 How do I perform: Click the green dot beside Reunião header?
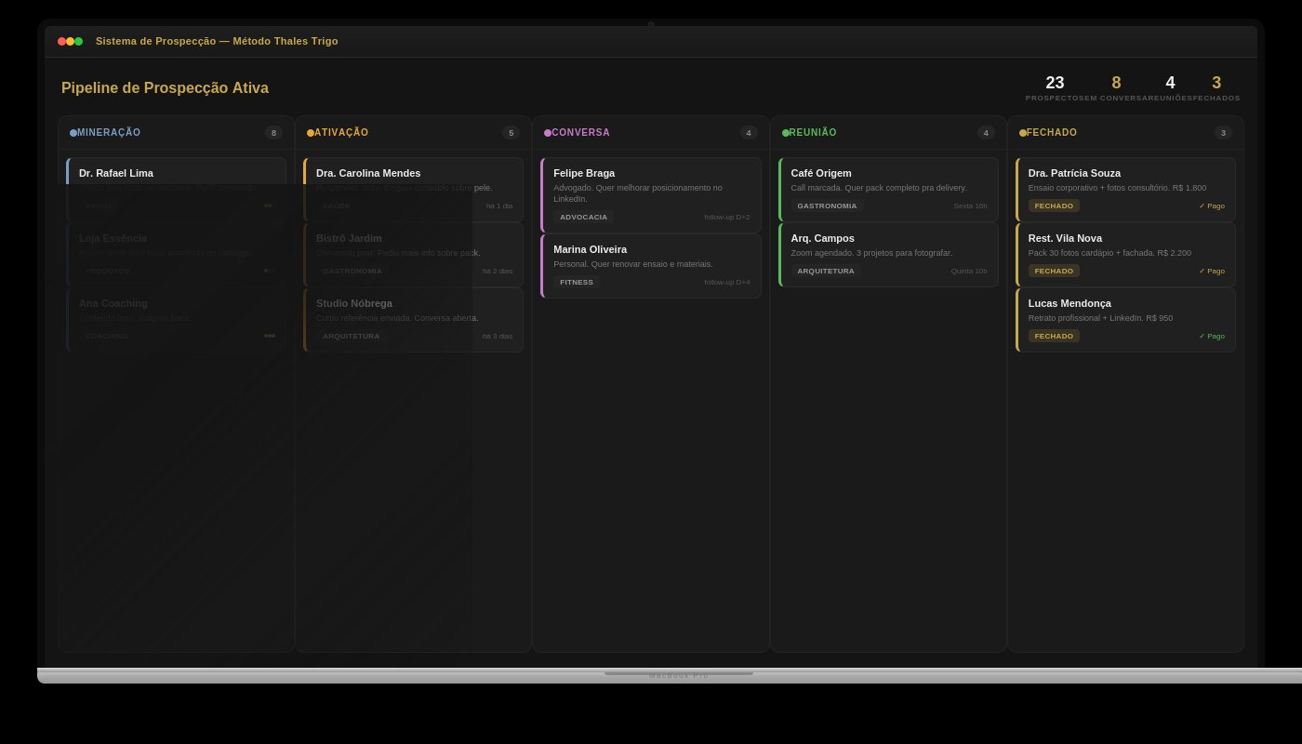(786, 133)
